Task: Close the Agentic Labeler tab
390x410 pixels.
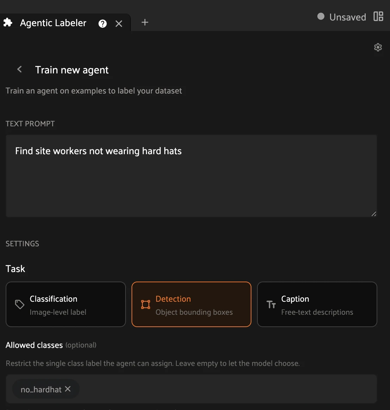Action: tap(119, 24)
